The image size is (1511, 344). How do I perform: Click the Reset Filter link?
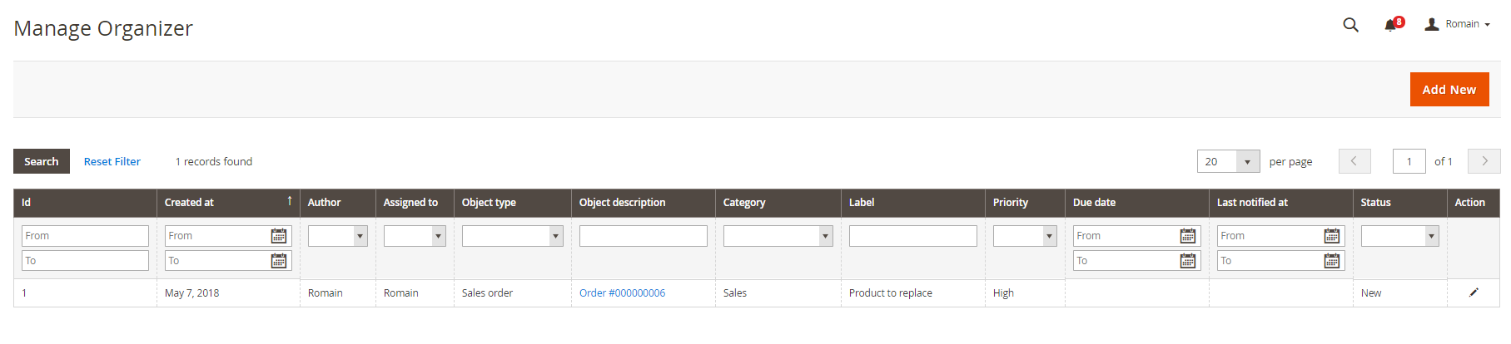[x=112, y=161]
